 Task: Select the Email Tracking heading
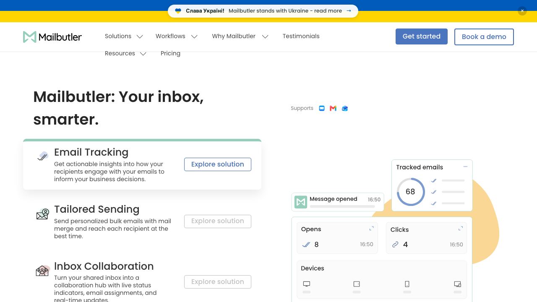click(x=91, y=152)
